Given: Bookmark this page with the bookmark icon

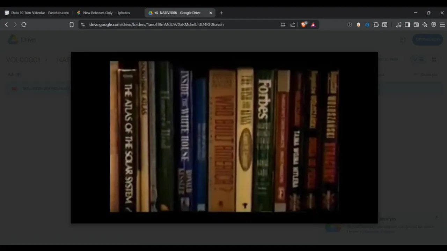Looking at the screenshot, I should coord(72,24).
